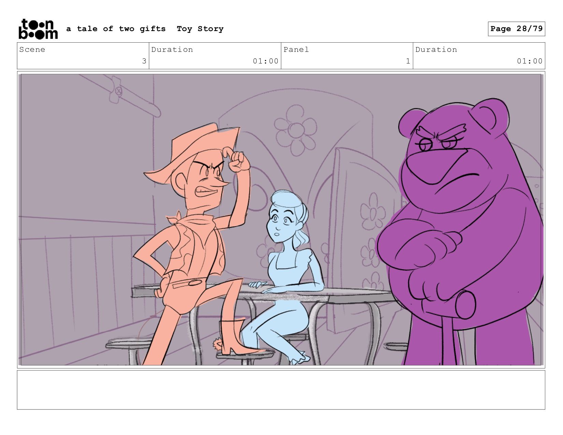
Task: Click the 'Scene' header label
Action: (x=32, y=49)
